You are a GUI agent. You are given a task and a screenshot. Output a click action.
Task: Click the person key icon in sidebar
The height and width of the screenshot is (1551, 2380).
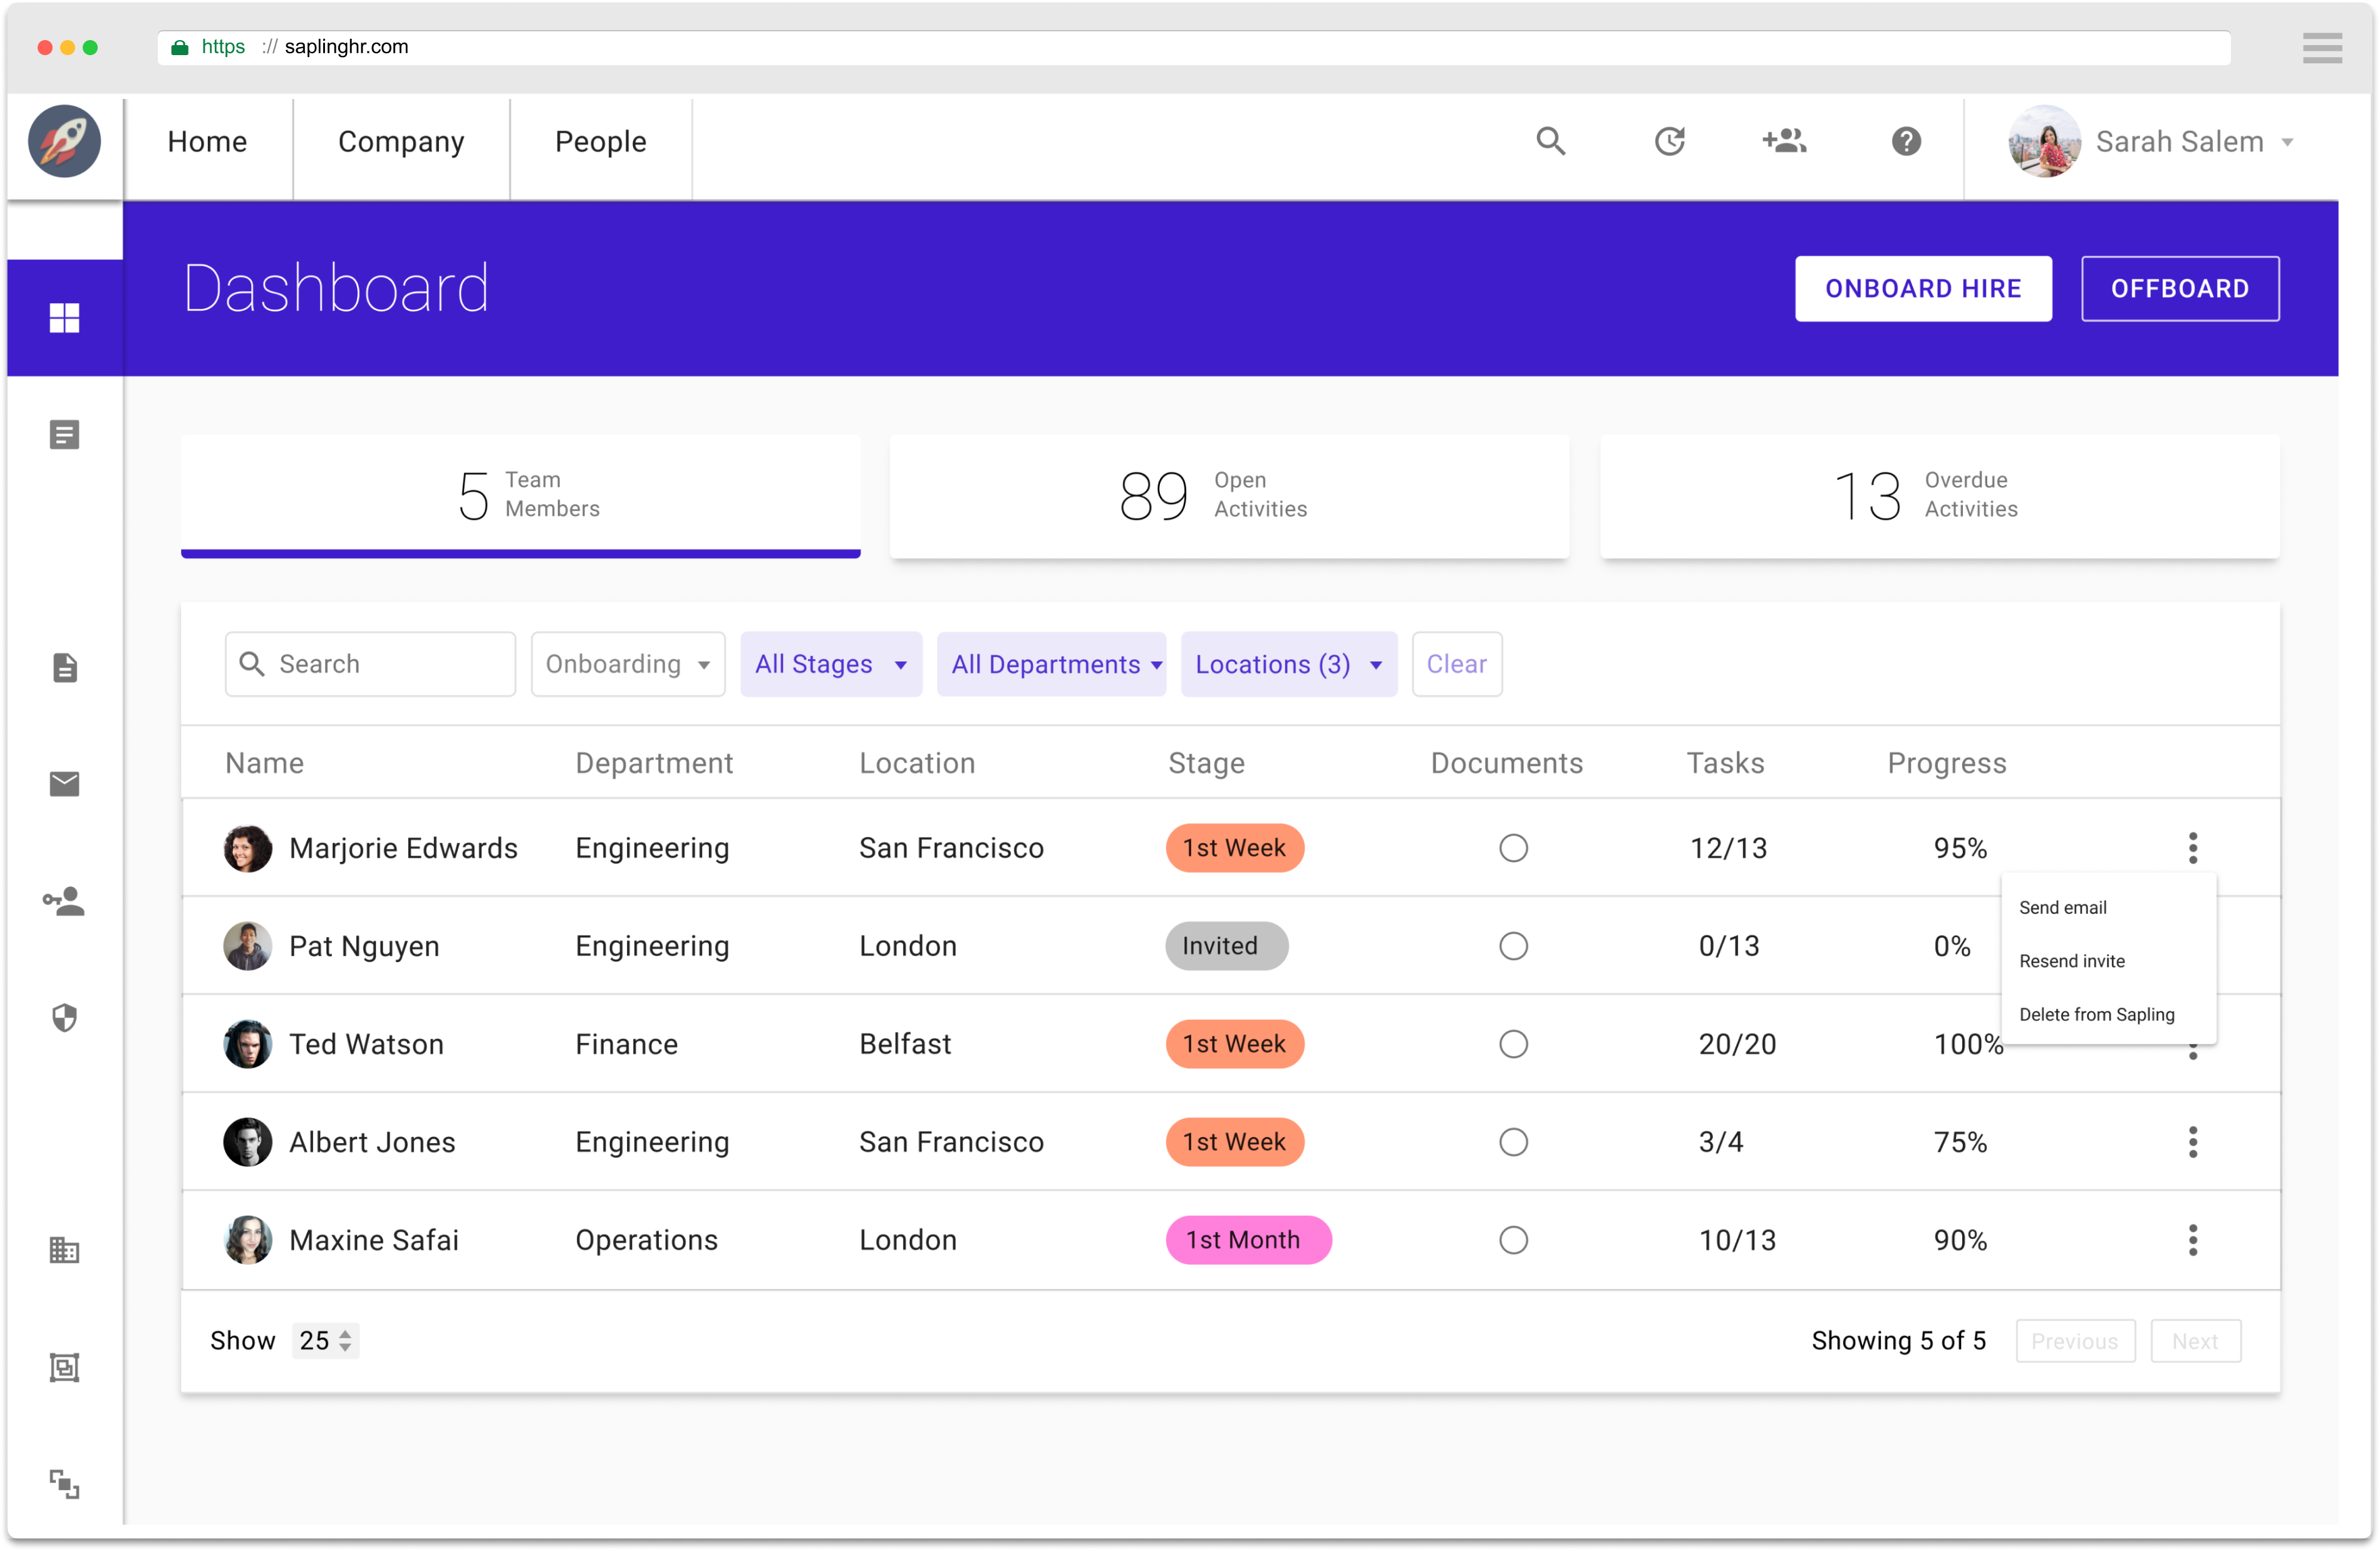65,901
